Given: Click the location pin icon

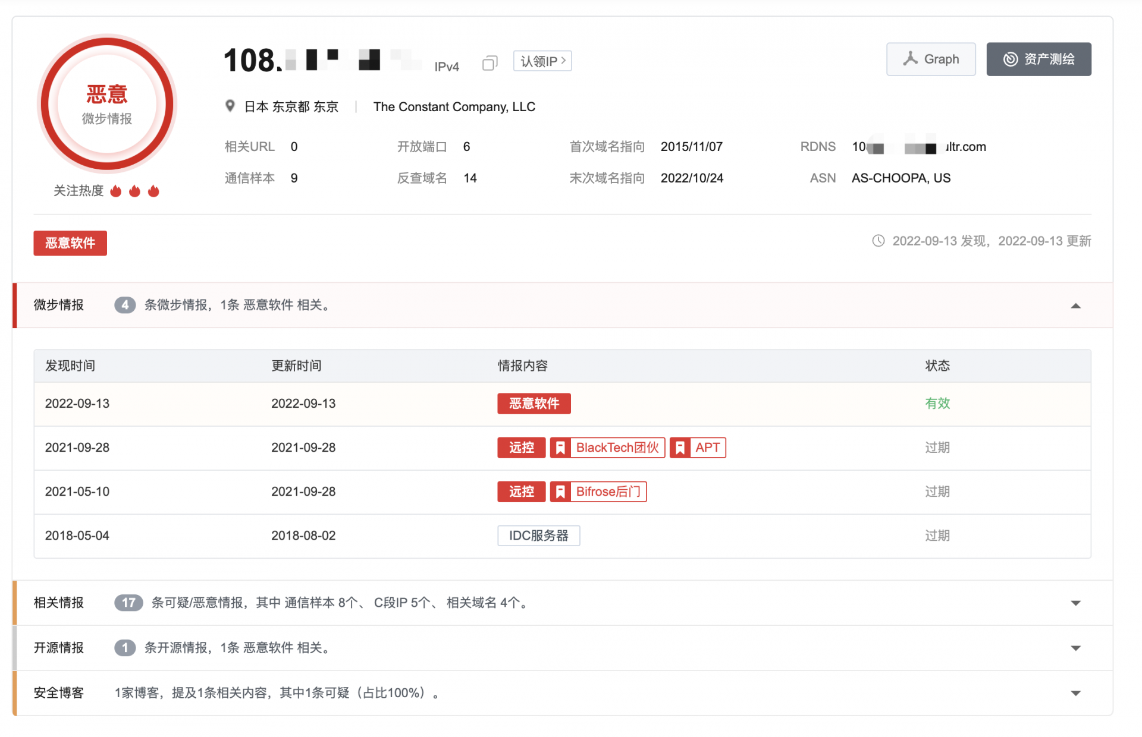Looking at the screenshot, I should click(230, 106).
